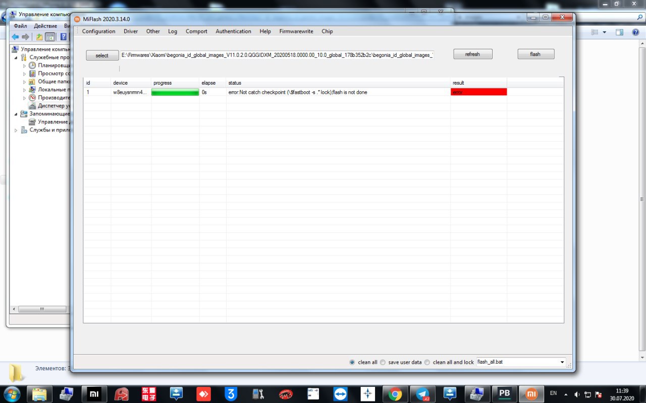Click the Forward arrow in Computer Management toolbar
Screen dimensions: 646x403
25,37
